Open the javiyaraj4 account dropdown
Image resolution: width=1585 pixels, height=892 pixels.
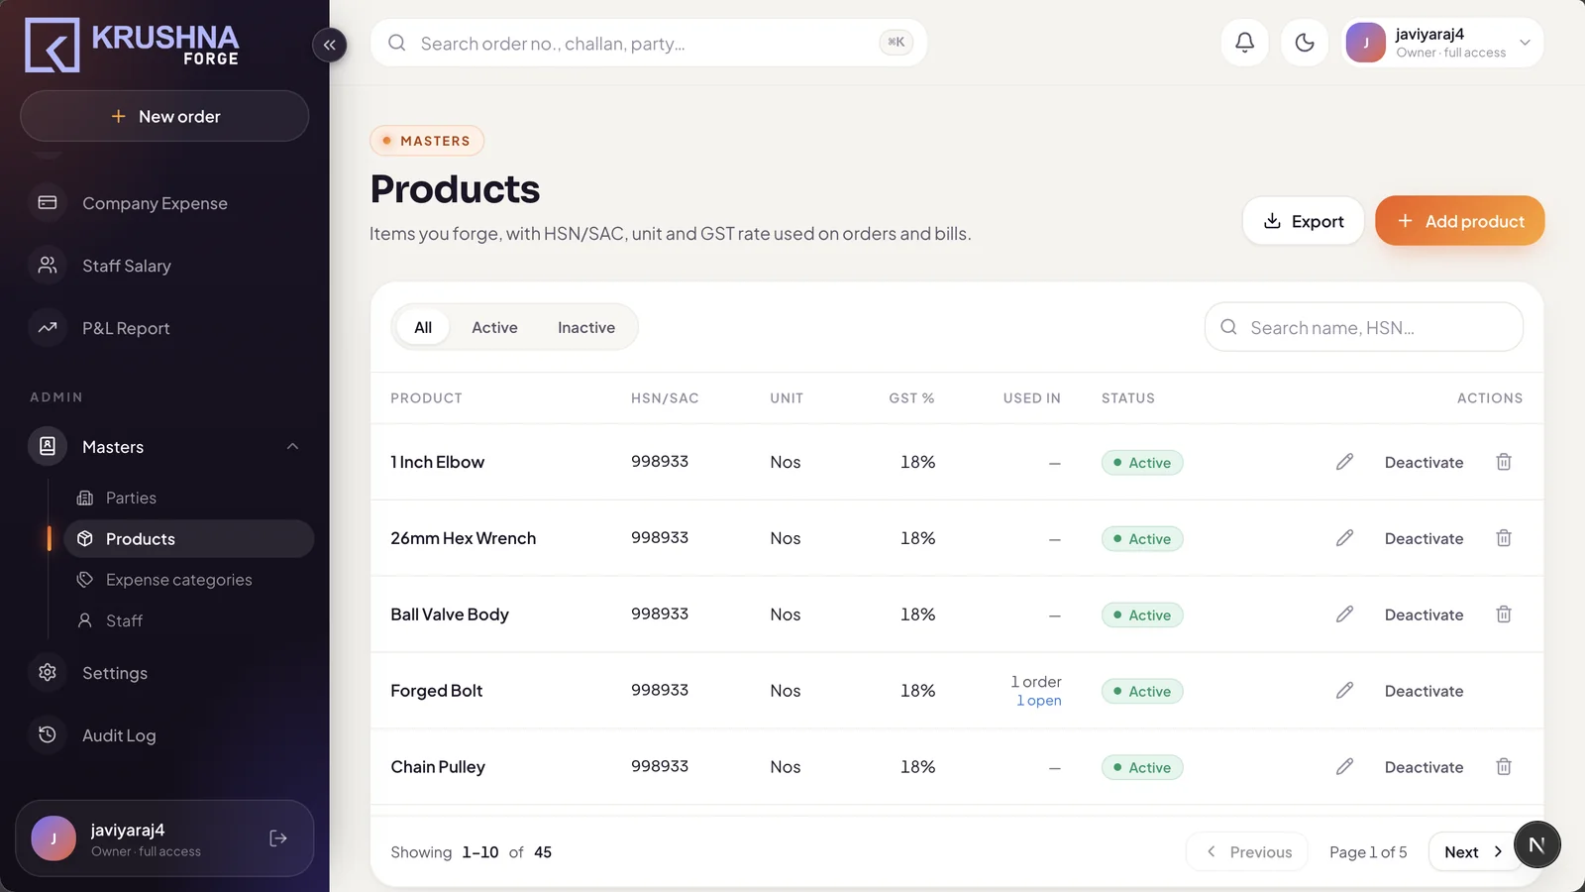[1442, 43]
